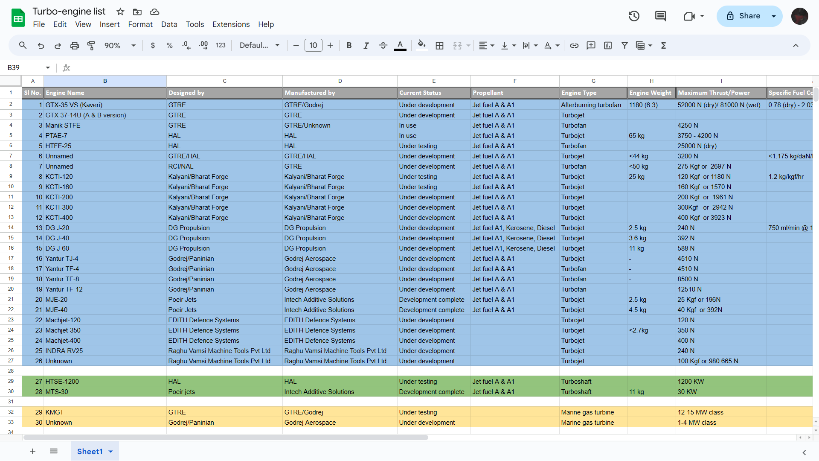Open the Extensions menu

click(x=231, y=24)
